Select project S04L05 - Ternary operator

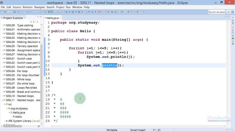click(x=22, y=46)
